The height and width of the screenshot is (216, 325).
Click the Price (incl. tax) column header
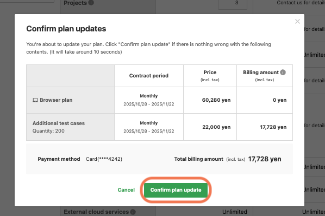pyautogui.click(x=210, y=76)
